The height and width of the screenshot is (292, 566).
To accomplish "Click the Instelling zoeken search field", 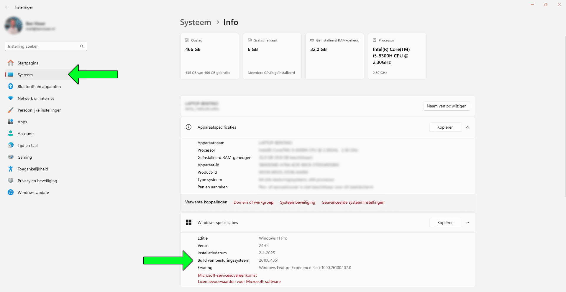I will tap(43, 46).
